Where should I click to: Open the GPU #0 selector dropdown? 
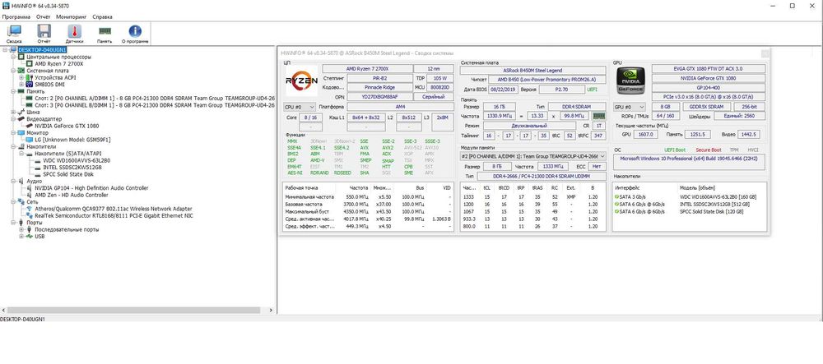point(630,107)
